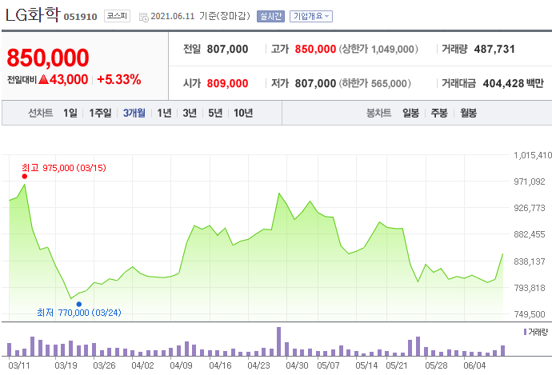Click the purple 거래량 legend swatch
Screen dimensions: 552x375
[x=525, y=332]
